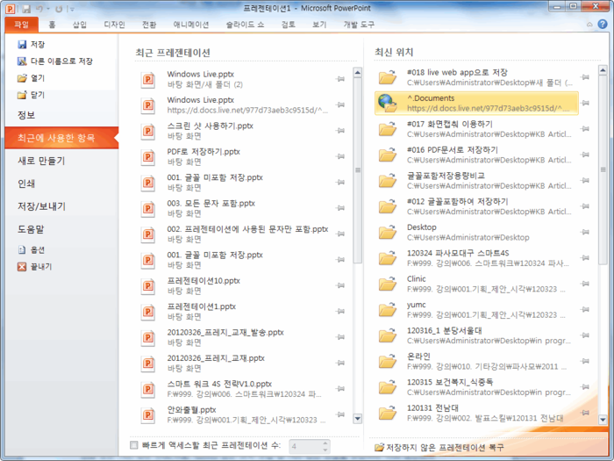Click Redo in quick access toolbar
This screenshot has width=614, height=461.
pos(59,9)
